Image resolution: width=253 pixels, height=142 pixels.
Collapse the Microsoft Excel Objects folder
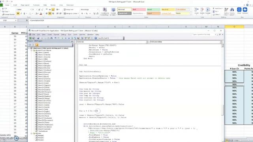[x=32, y=50]
